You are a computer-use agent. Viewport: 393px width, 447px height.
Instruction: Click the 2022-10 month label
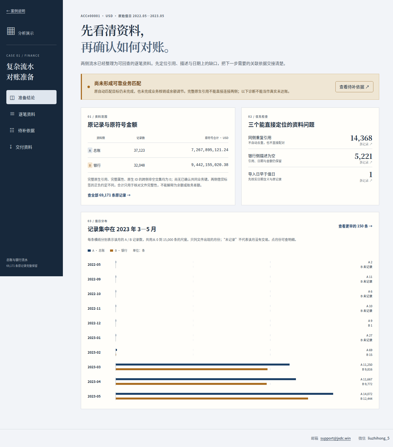(x=94, y=294)
